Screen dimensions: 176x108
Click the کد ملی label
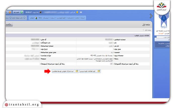[43, 40]
